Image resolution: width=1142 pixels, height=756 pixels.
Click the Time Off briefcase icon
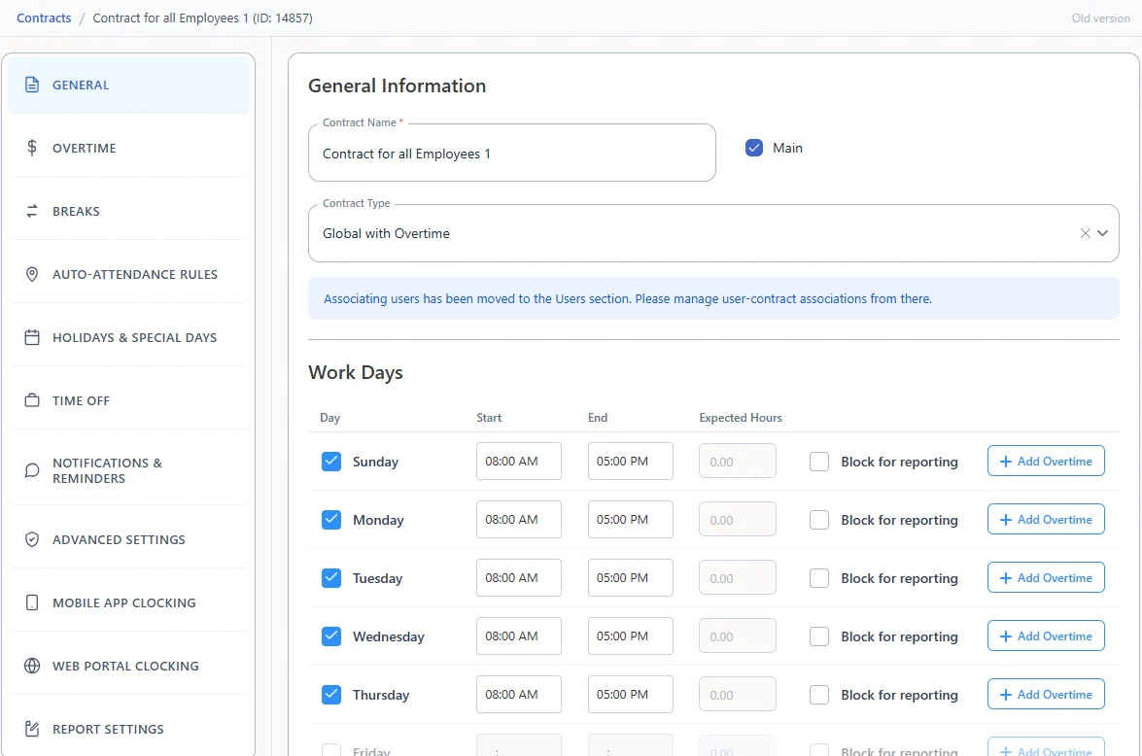[32, 400]
